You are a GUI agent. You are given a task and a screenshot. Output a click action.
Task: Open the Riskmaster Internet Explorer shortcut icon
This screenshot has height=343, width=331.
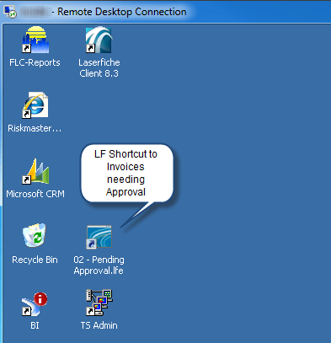(x=35, y=105)
